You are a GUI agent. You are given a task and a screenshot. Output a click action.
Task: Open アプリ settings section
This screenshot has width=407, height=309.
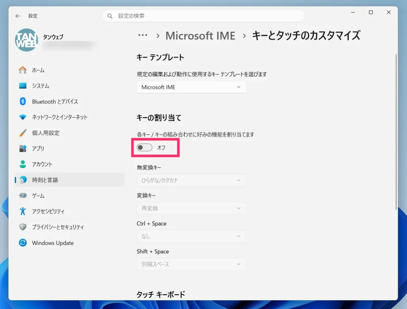click(x=70, y=149)
